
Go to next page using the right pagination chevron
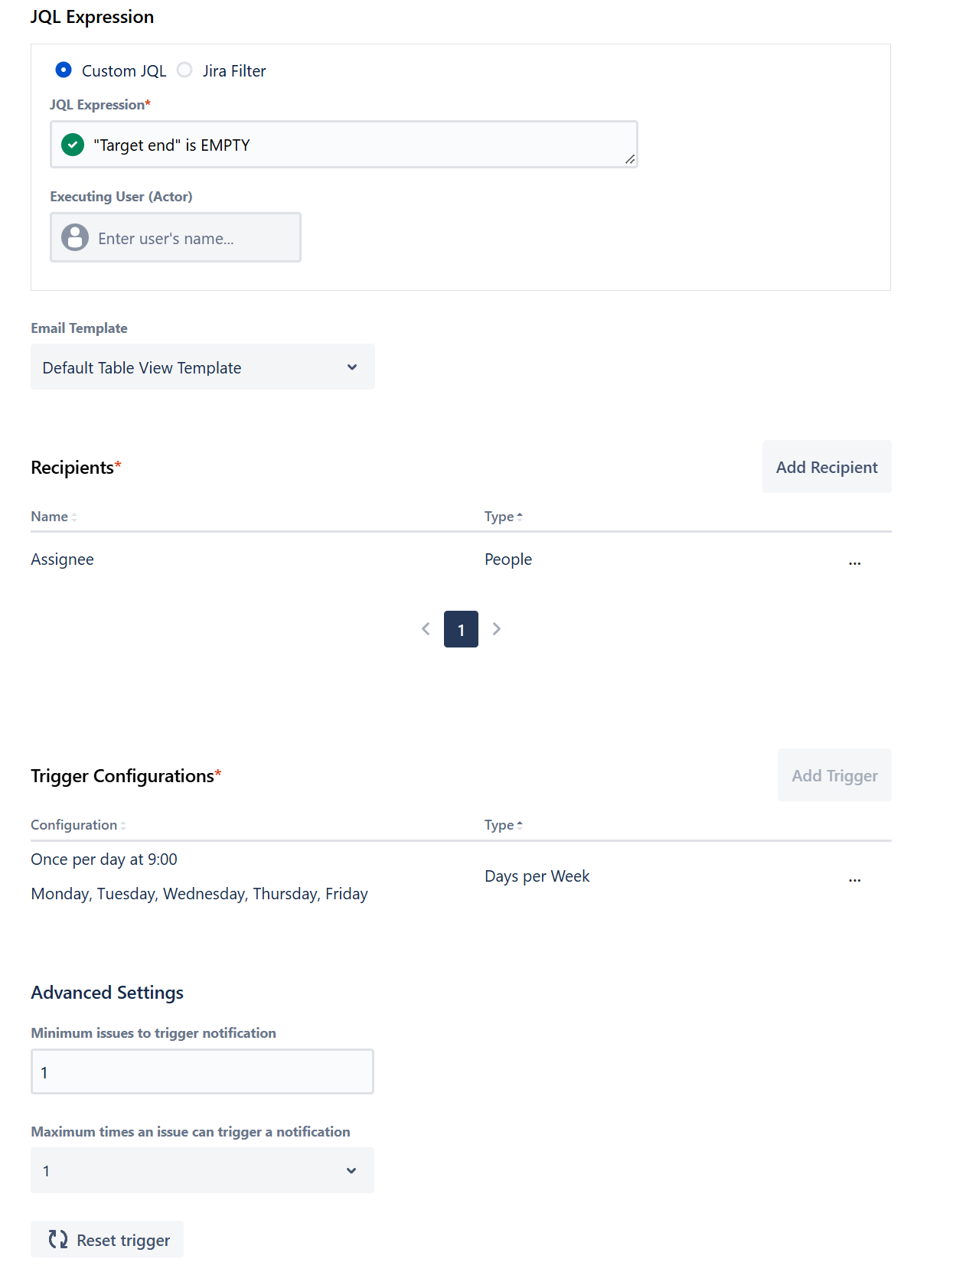pos(496,628)
